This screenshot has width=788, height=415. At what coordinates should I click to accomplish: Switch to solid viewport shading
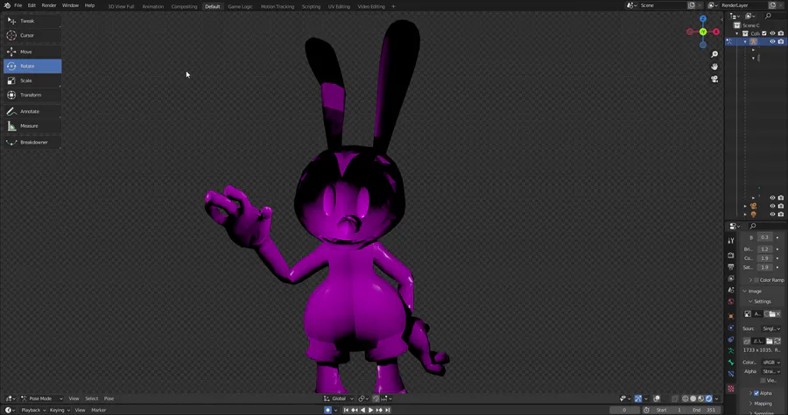pyautogui.click(x=693, y=398)
